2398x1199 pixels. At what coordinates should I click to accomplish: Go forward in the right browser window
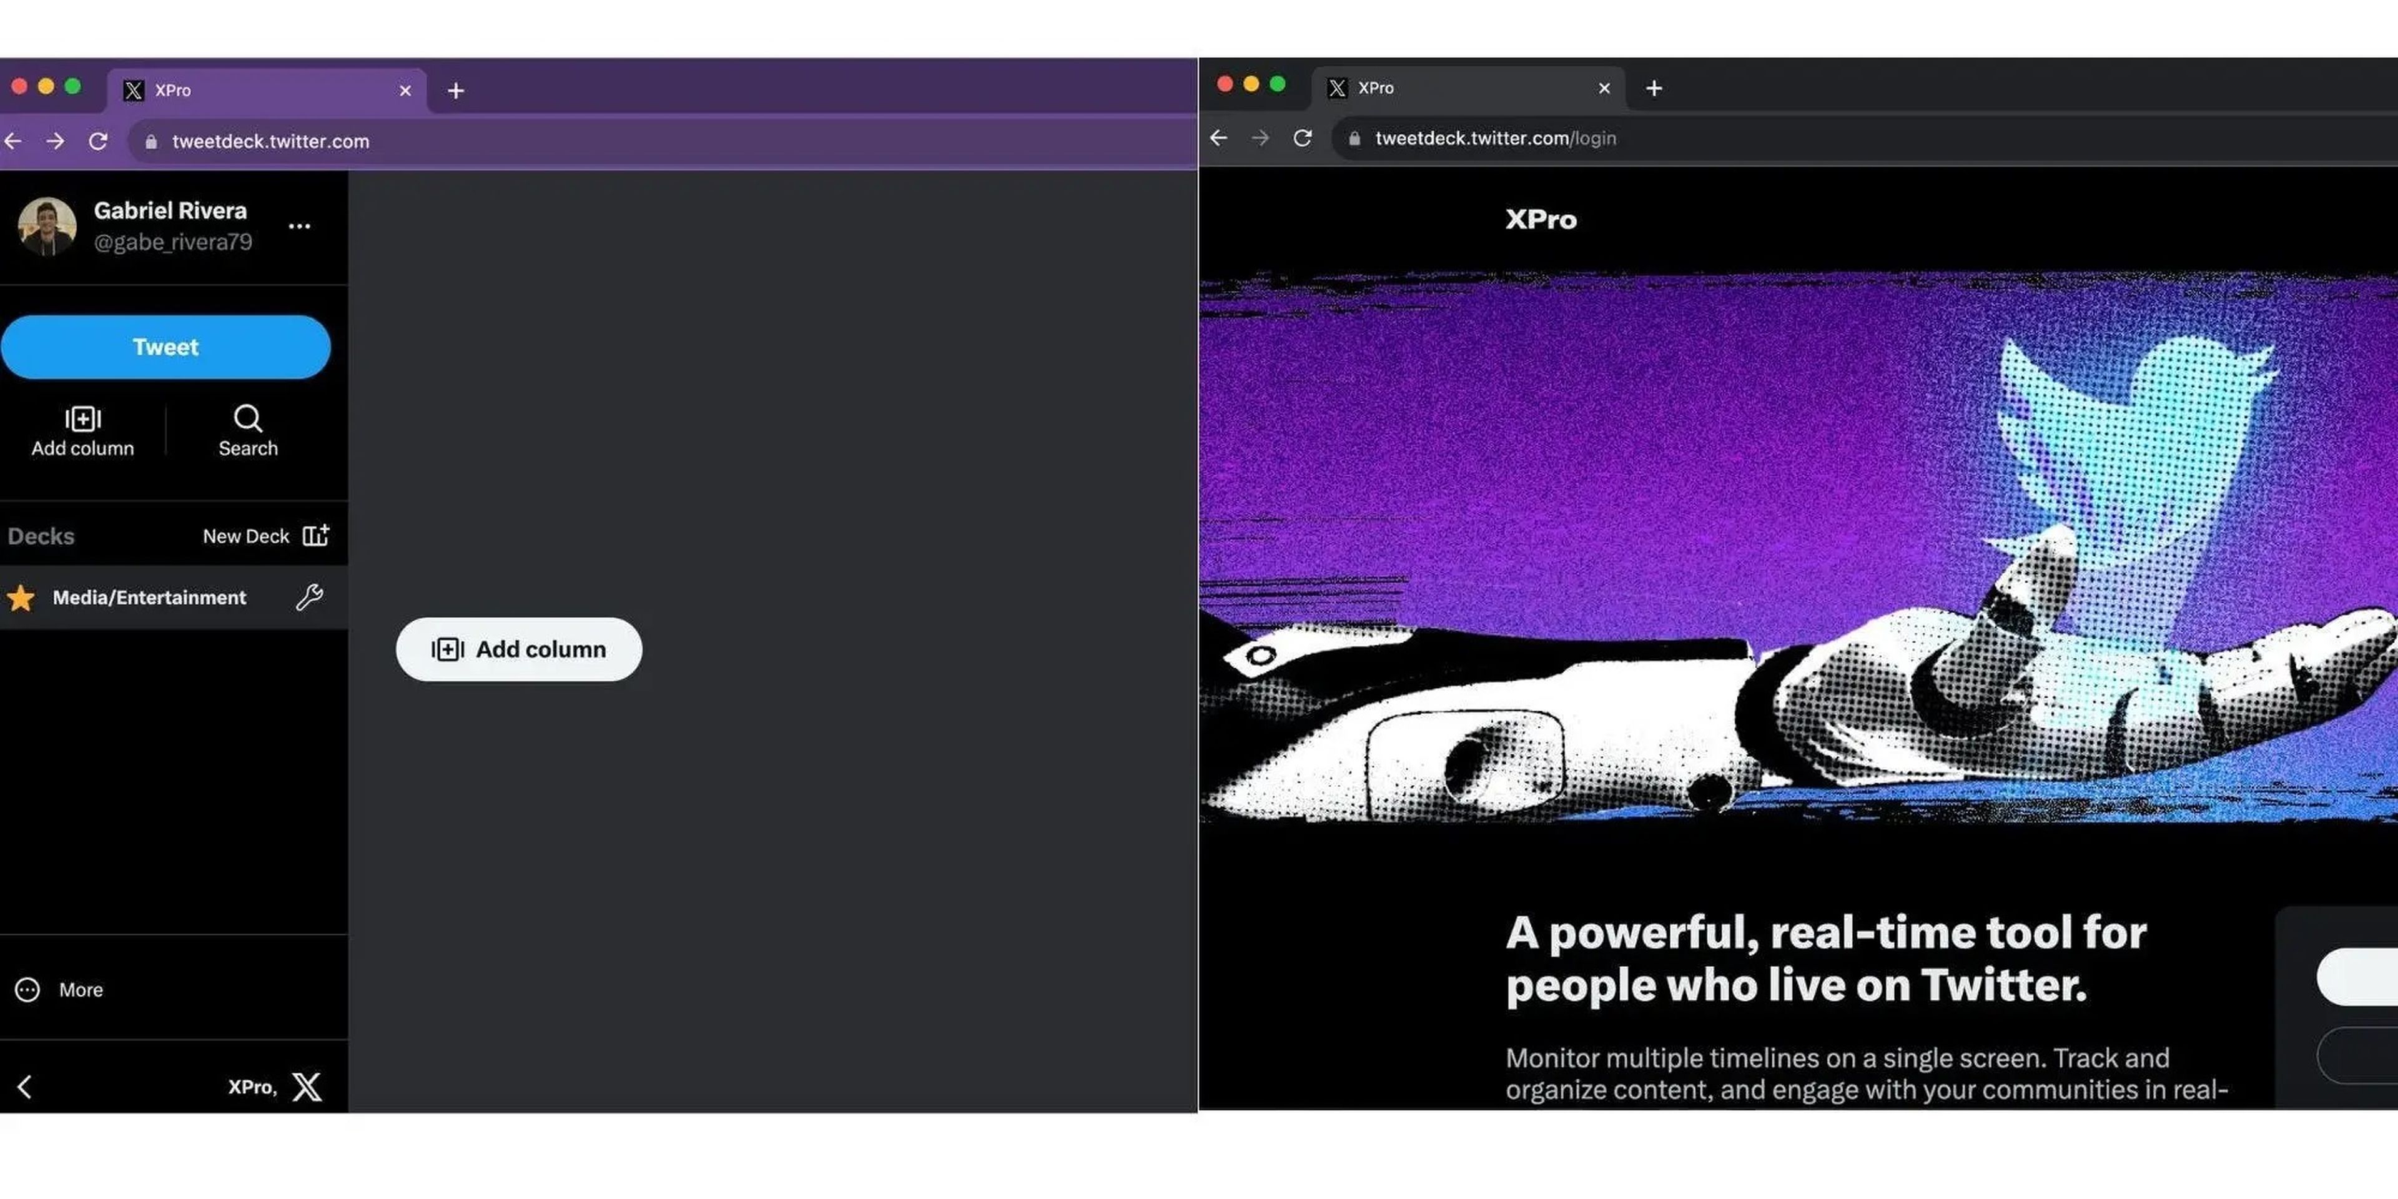(1260, 138)
